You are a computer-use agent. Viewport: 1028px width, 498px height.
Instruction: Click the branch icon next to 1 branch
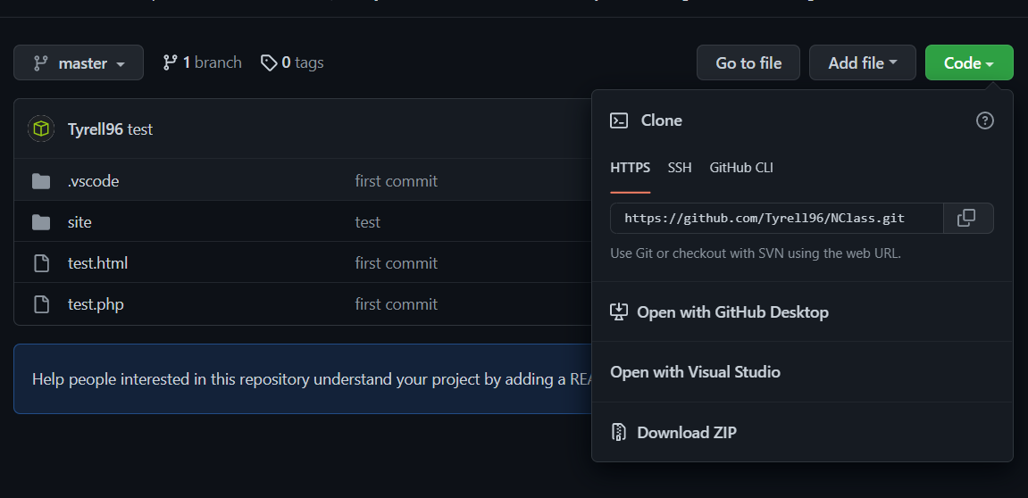coord(171,62)
